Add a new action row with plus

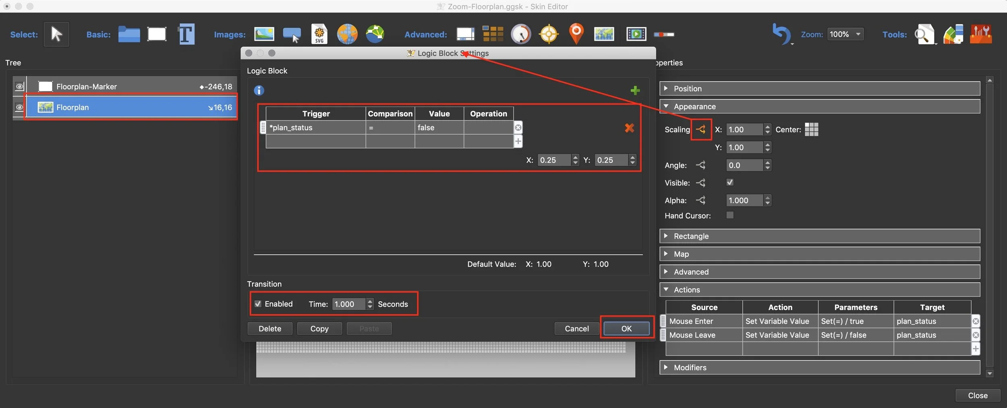click(x=976, y=349)
